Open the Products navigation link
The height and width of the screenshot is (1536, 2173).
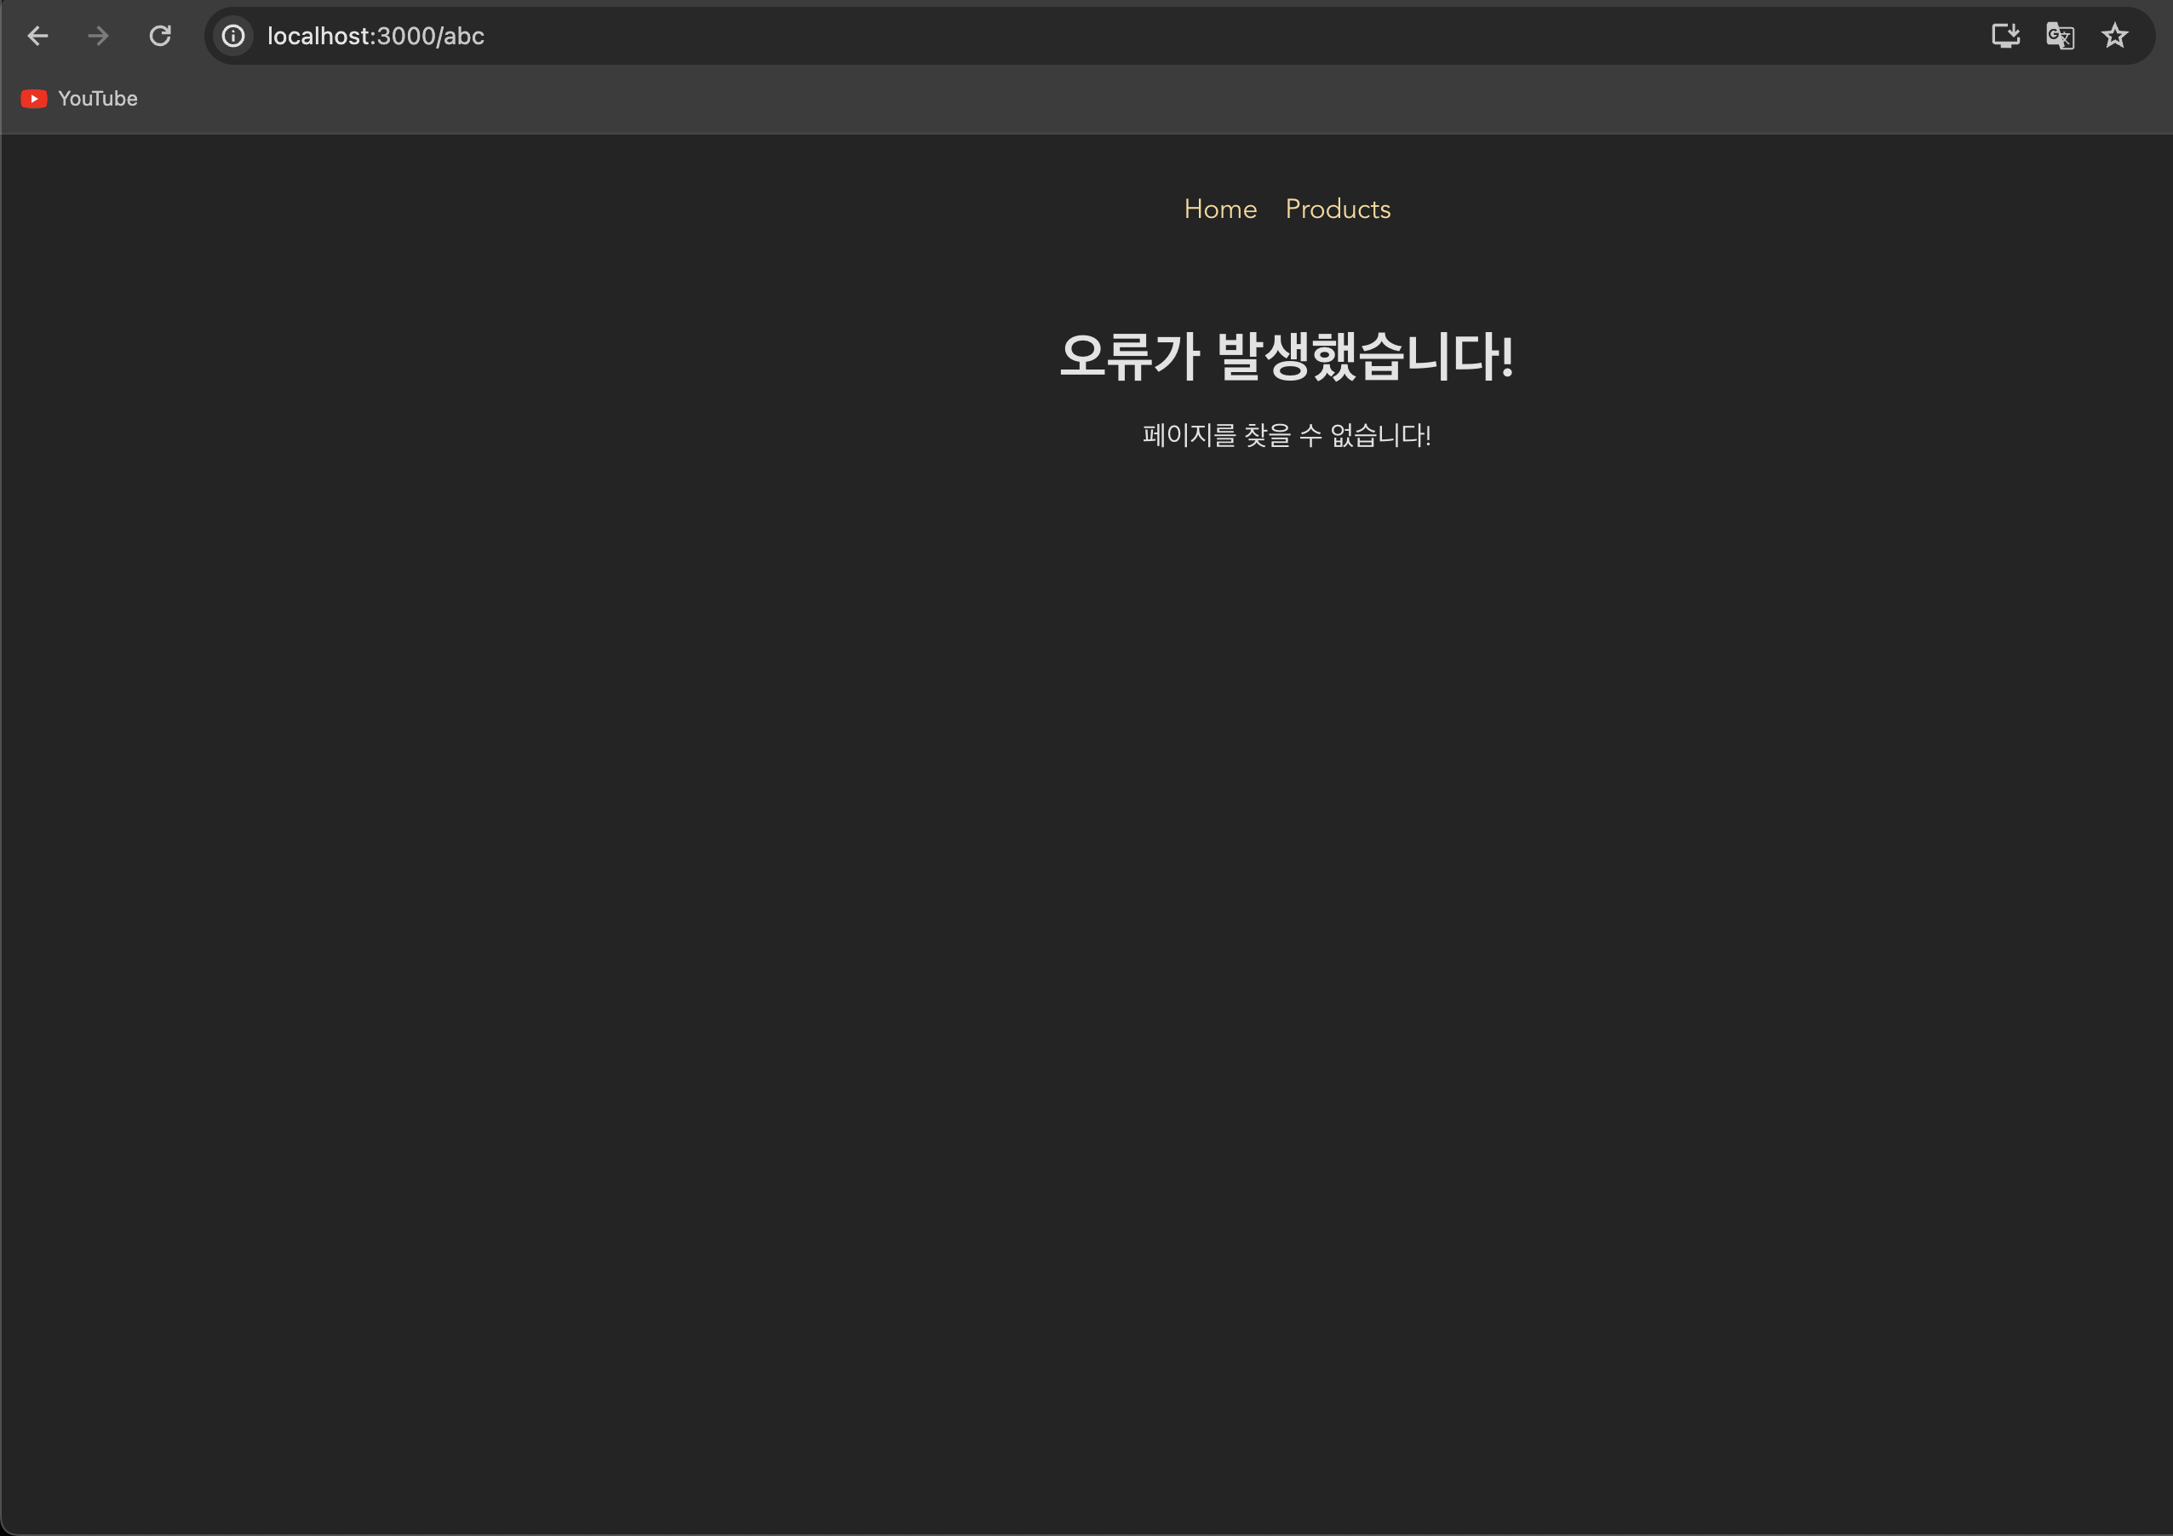point(1338,209)
